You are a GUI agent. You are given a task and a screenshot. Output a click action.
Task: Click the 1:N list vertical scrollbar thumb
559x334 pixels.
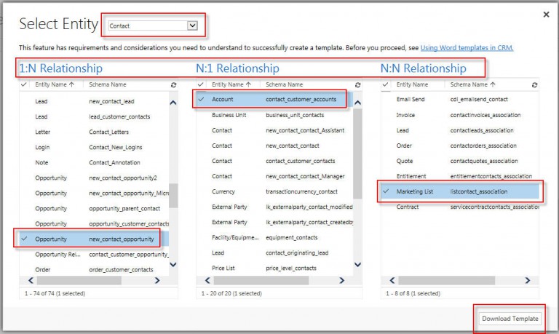173,195
